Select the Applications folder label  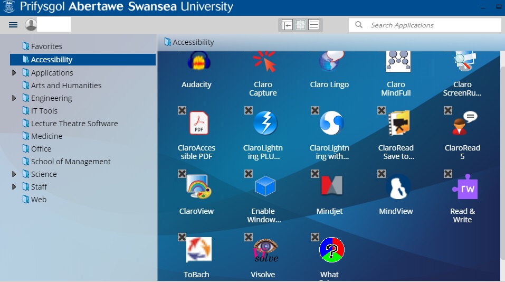point(52,73)
